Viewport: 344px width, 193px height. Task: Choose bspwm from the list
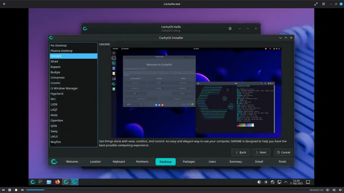(74, 67)
